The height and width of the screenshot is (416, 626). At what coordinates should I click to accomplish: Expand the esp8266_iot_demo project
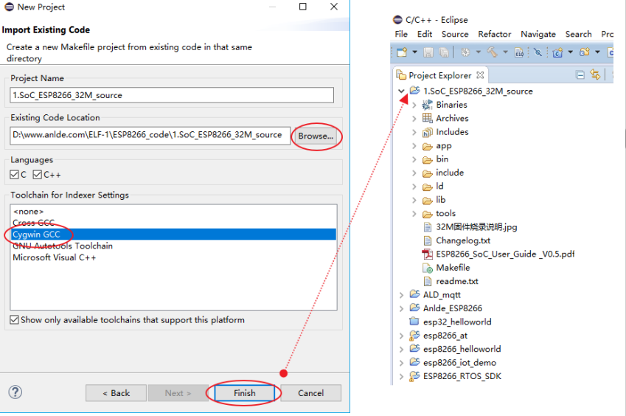pyautogui.click(x=402, y=363)
